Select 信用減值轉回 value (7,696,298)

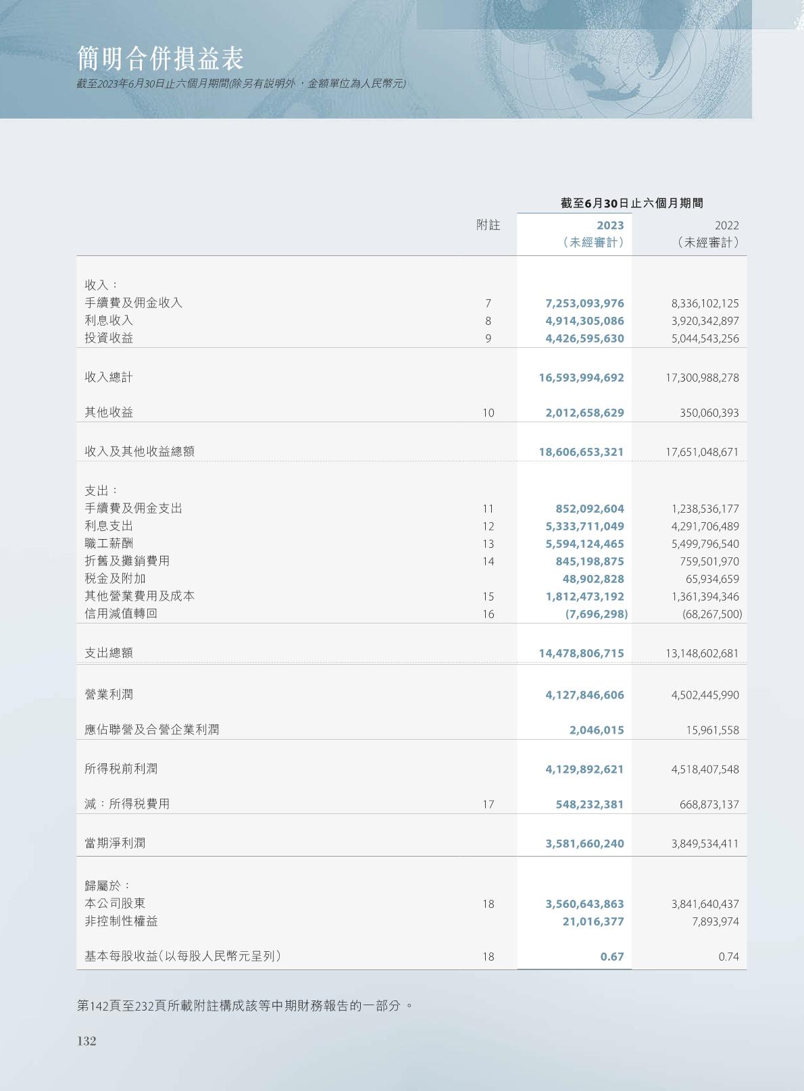(596, 614)
